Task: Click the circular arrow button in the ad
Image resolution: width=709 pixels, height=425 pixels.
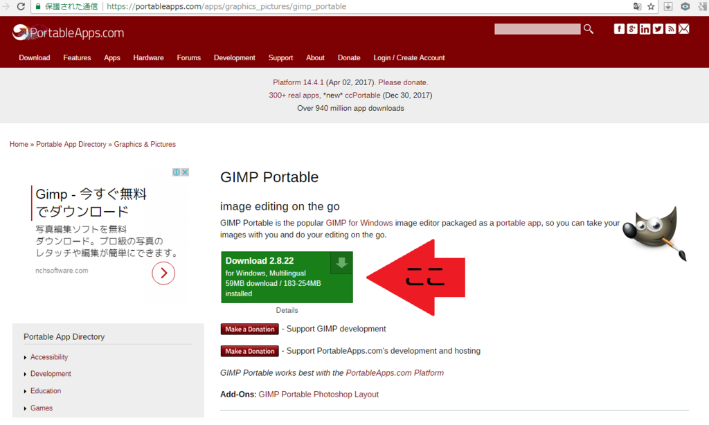Action: click(163, 273)
